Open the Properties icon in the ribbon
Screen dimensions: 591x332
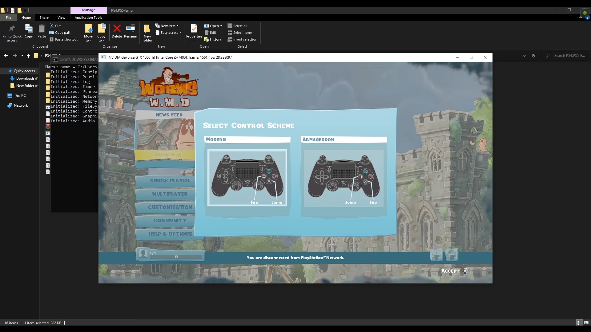click(x=194, y=31)
